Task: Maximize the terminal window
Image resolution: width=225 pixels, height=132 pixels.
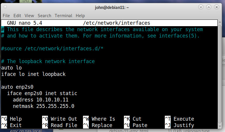Action: [x=209, y=7]
